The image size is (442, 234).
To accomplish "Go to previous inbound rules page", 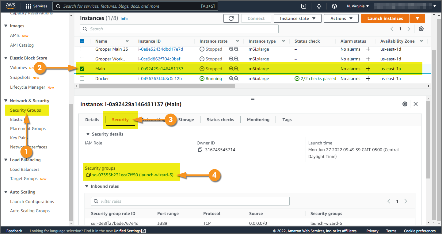I will pos(389,201).
